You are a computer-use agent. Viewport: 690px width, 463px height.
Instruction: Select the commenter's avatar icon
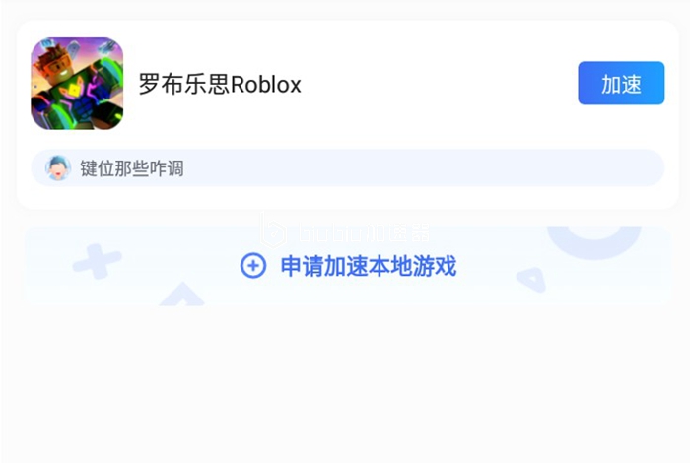[x=58, y=168]
